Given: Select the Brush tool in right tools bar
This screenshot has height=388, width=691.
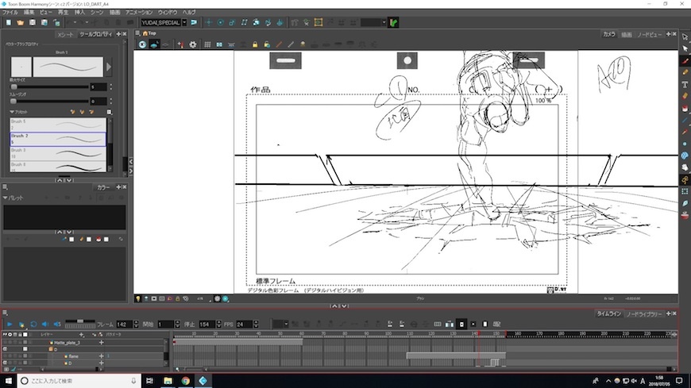Looking at the screenshot, I should [685, 61].
